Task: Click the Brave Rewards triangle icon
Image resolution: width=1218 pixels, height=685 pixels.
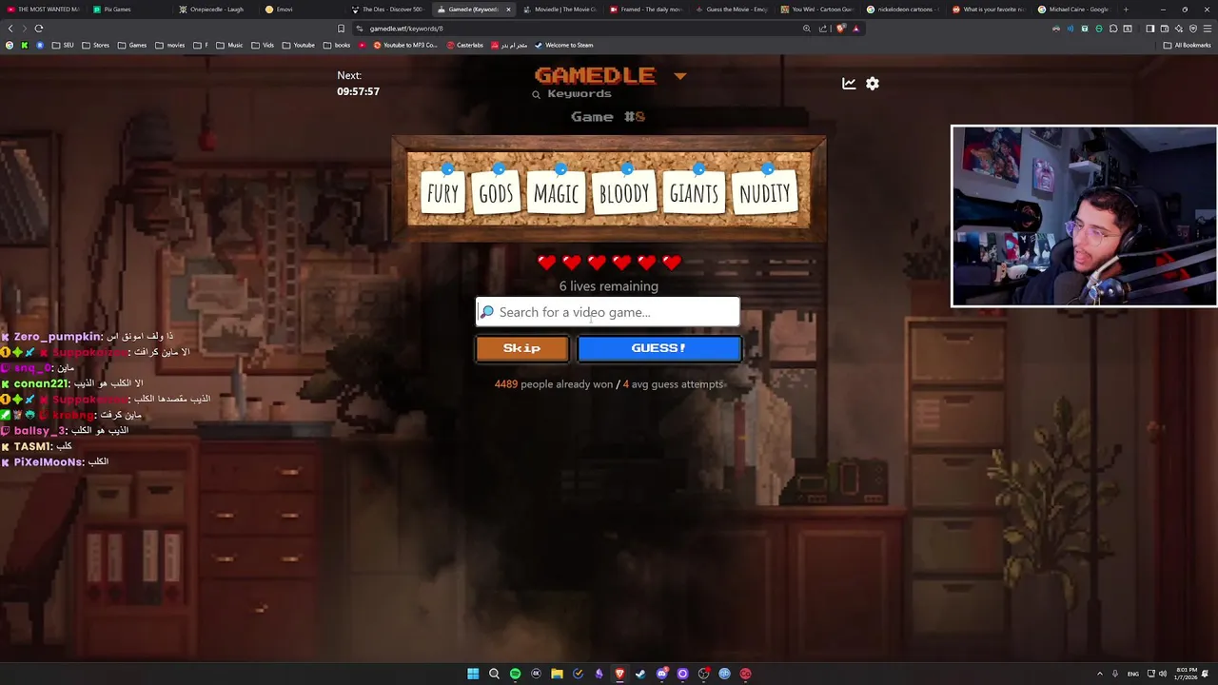Action: click(x=855, y=29)
